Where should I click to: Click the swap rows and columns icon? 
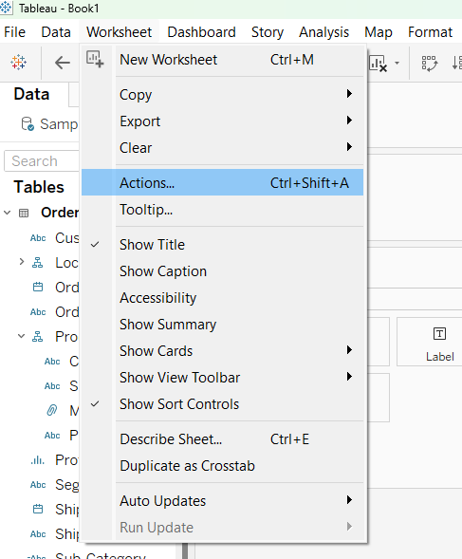(429, 64)
